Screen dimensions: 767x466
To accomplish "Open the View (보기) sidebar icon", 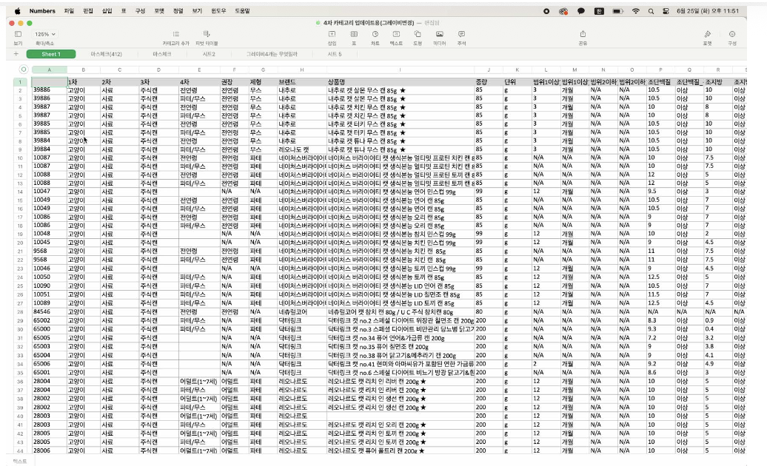I will (x=18, y=34).
